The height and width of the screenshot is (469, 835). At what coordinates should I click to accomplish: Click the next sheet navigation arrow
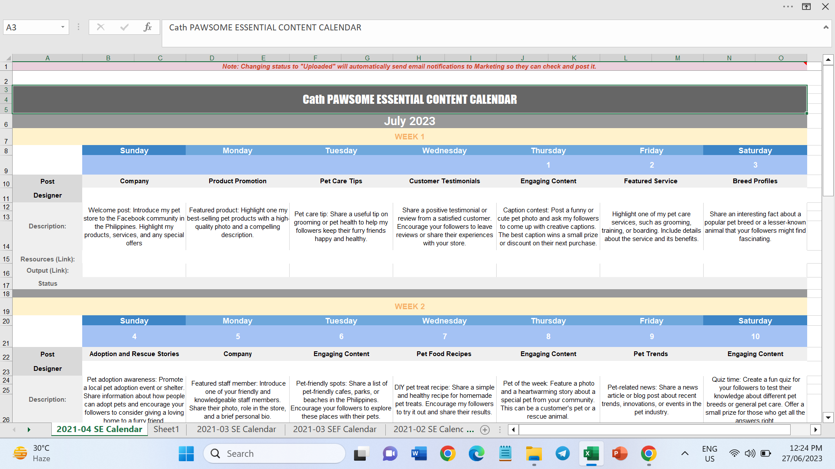[x=29, y=430]
